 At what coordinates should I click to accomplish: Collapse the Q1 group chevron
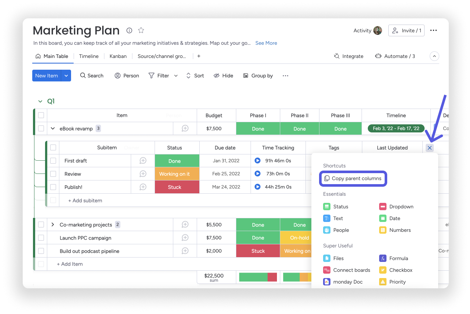[x=40, y=101]
